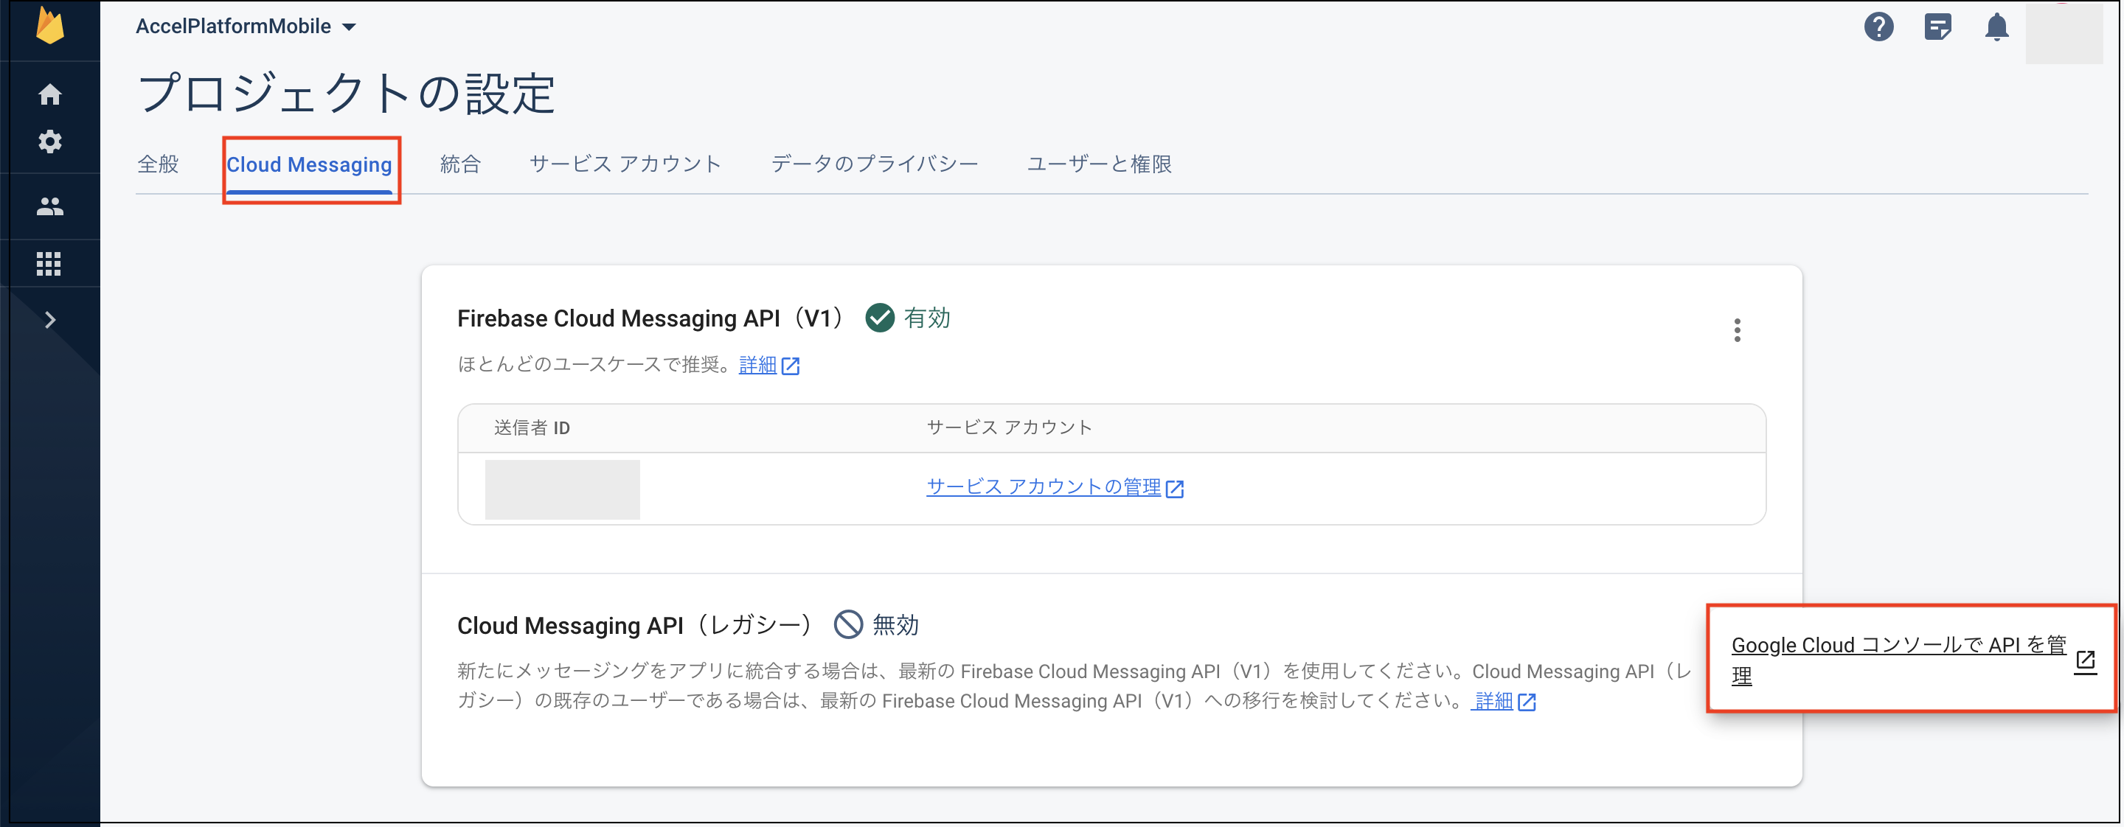The width and height of the screenshot is (2124, 827).
Task: Open the サービス アカウント tab
Action: click(x=625, y=164)
